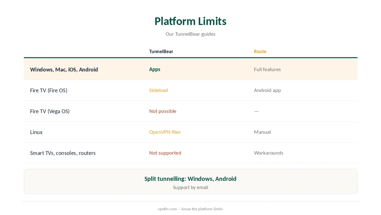Click the dash in the Vega OS row

(x=256, y=111)
